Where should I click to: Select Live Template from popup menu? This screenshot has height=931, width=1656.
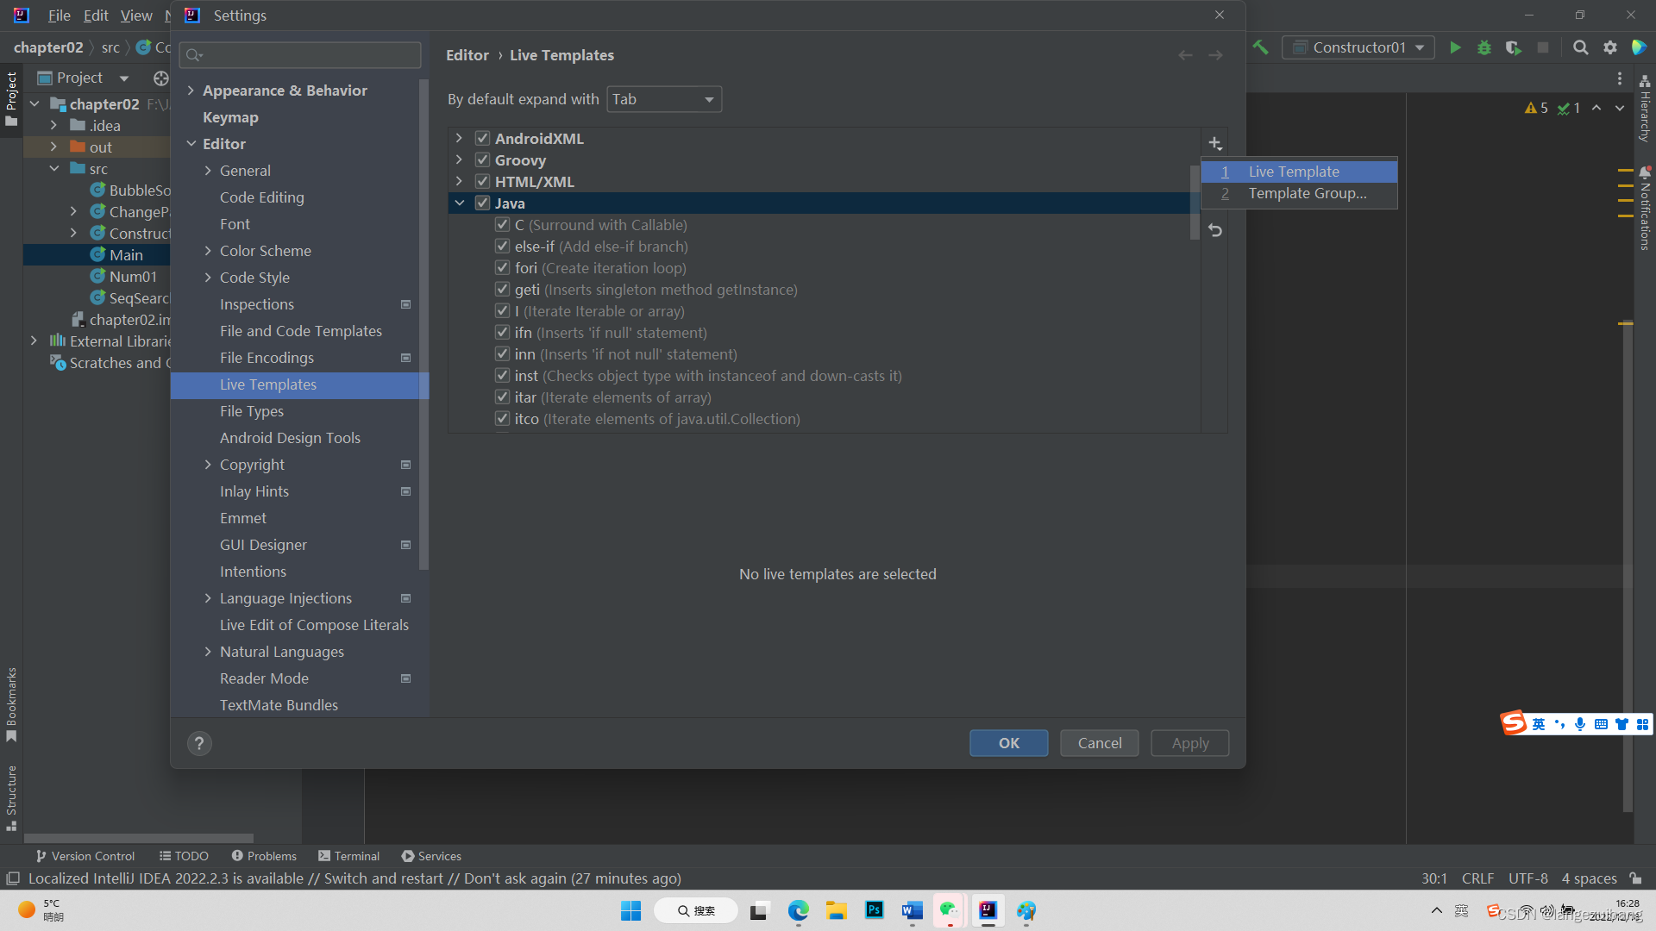pyautogui.click(x=1294, y=172)
